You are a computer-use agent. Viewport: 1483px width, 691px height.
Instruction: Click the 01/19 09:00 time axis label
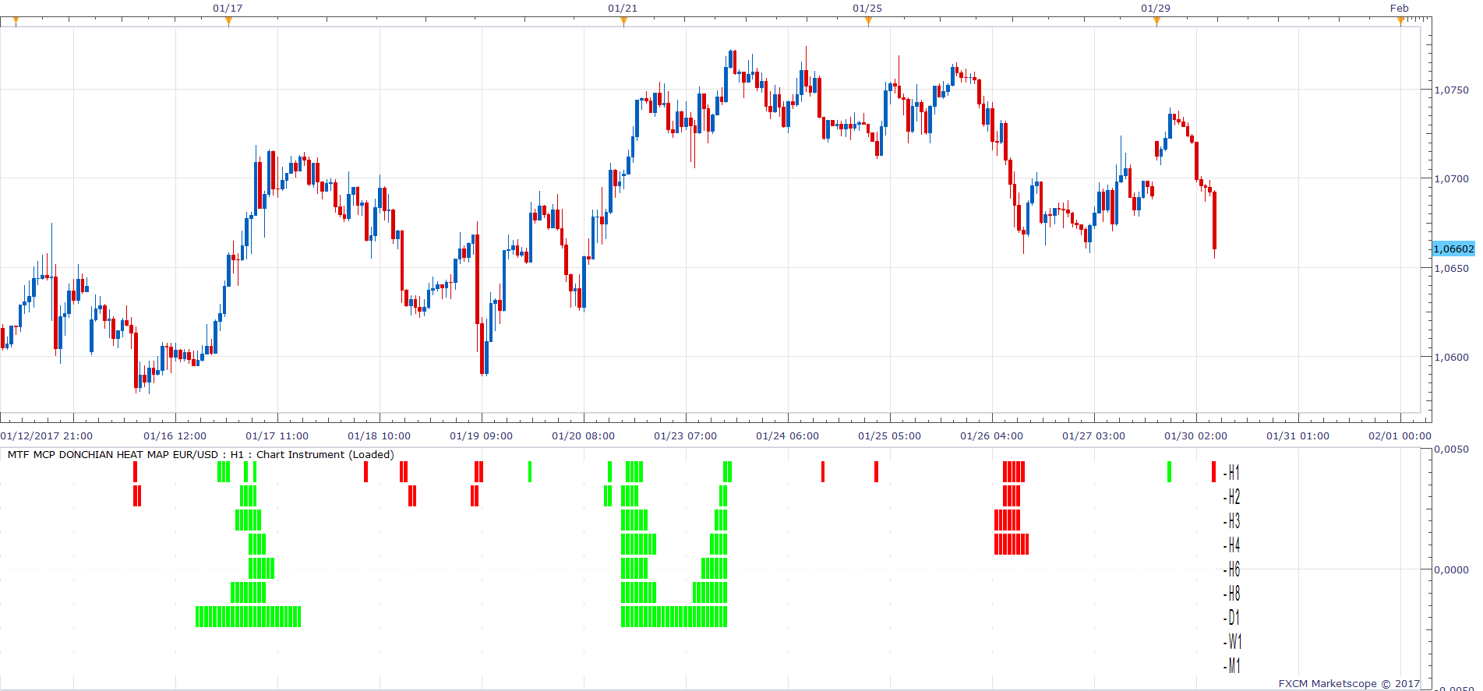(x=482, y=436)
